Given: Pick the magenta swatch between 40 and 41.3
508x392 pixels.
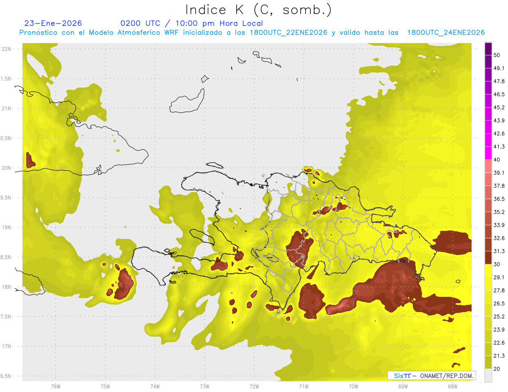Looking at the screenshot, I should 489,153.
